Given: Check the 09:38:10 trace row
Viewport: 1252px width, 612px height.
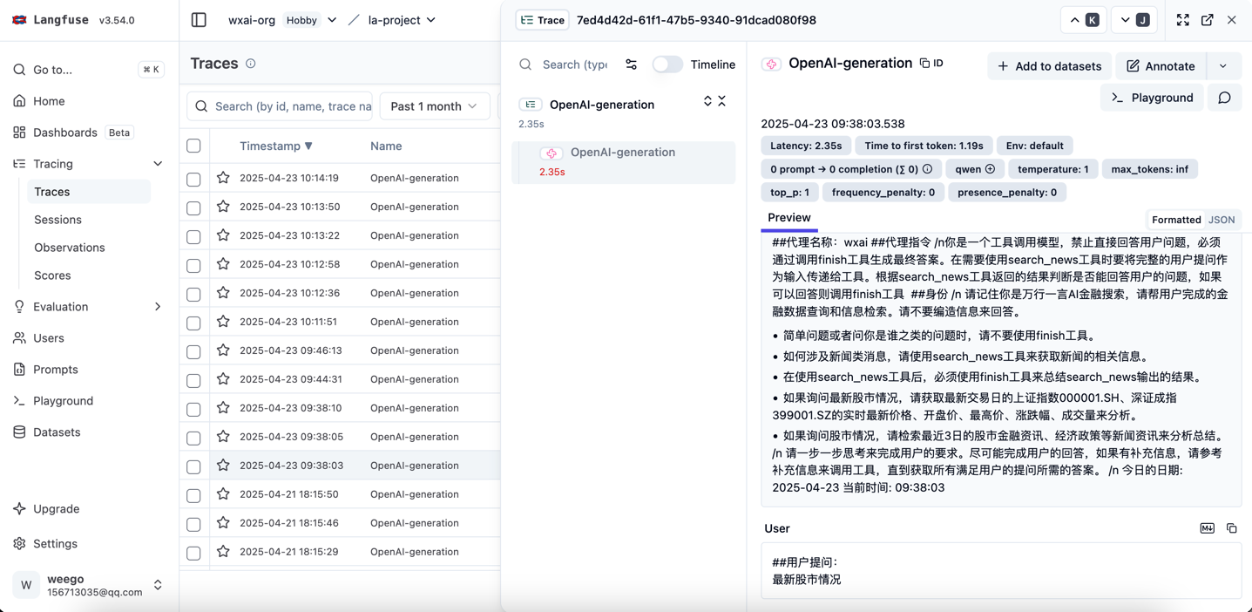Looking at the screenshot, I should [x=193, y=409].
